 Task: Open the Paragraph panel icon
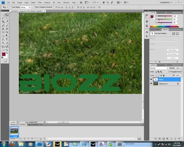click(x=147, y=36)
